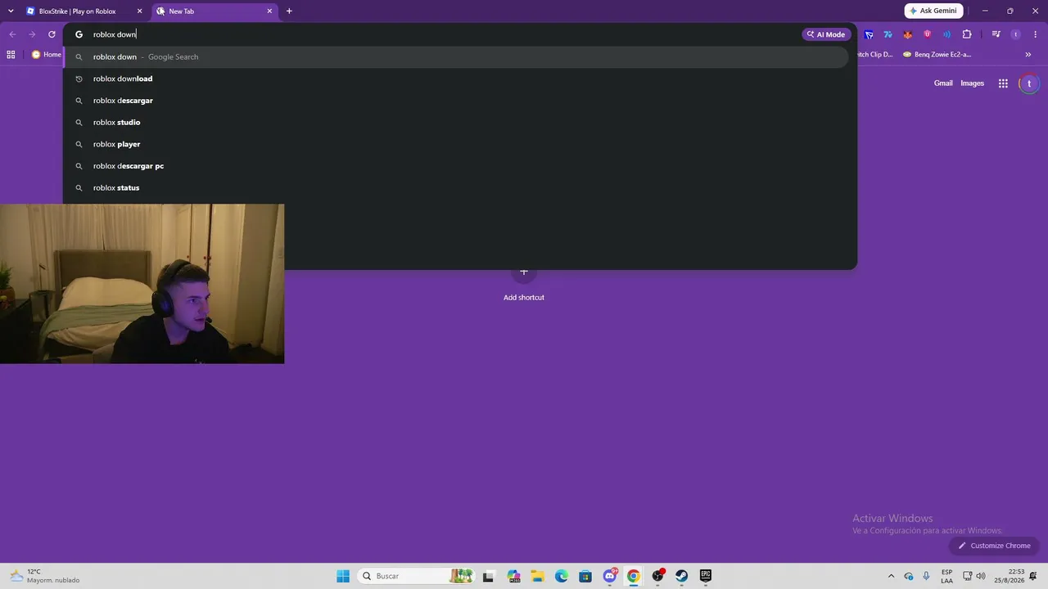Close the BloxStrike Roblox tab
The height and width of the screenshot is (589, 1048).
[140, 11]
